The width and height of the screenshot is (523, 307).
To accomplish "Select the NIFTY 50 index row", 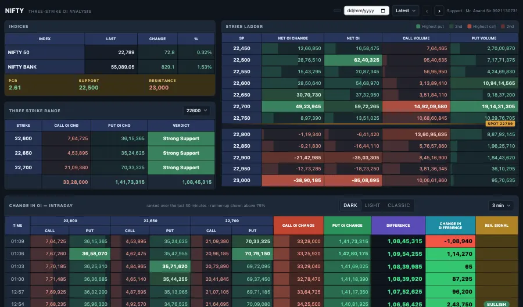I will tap(110, 52).
